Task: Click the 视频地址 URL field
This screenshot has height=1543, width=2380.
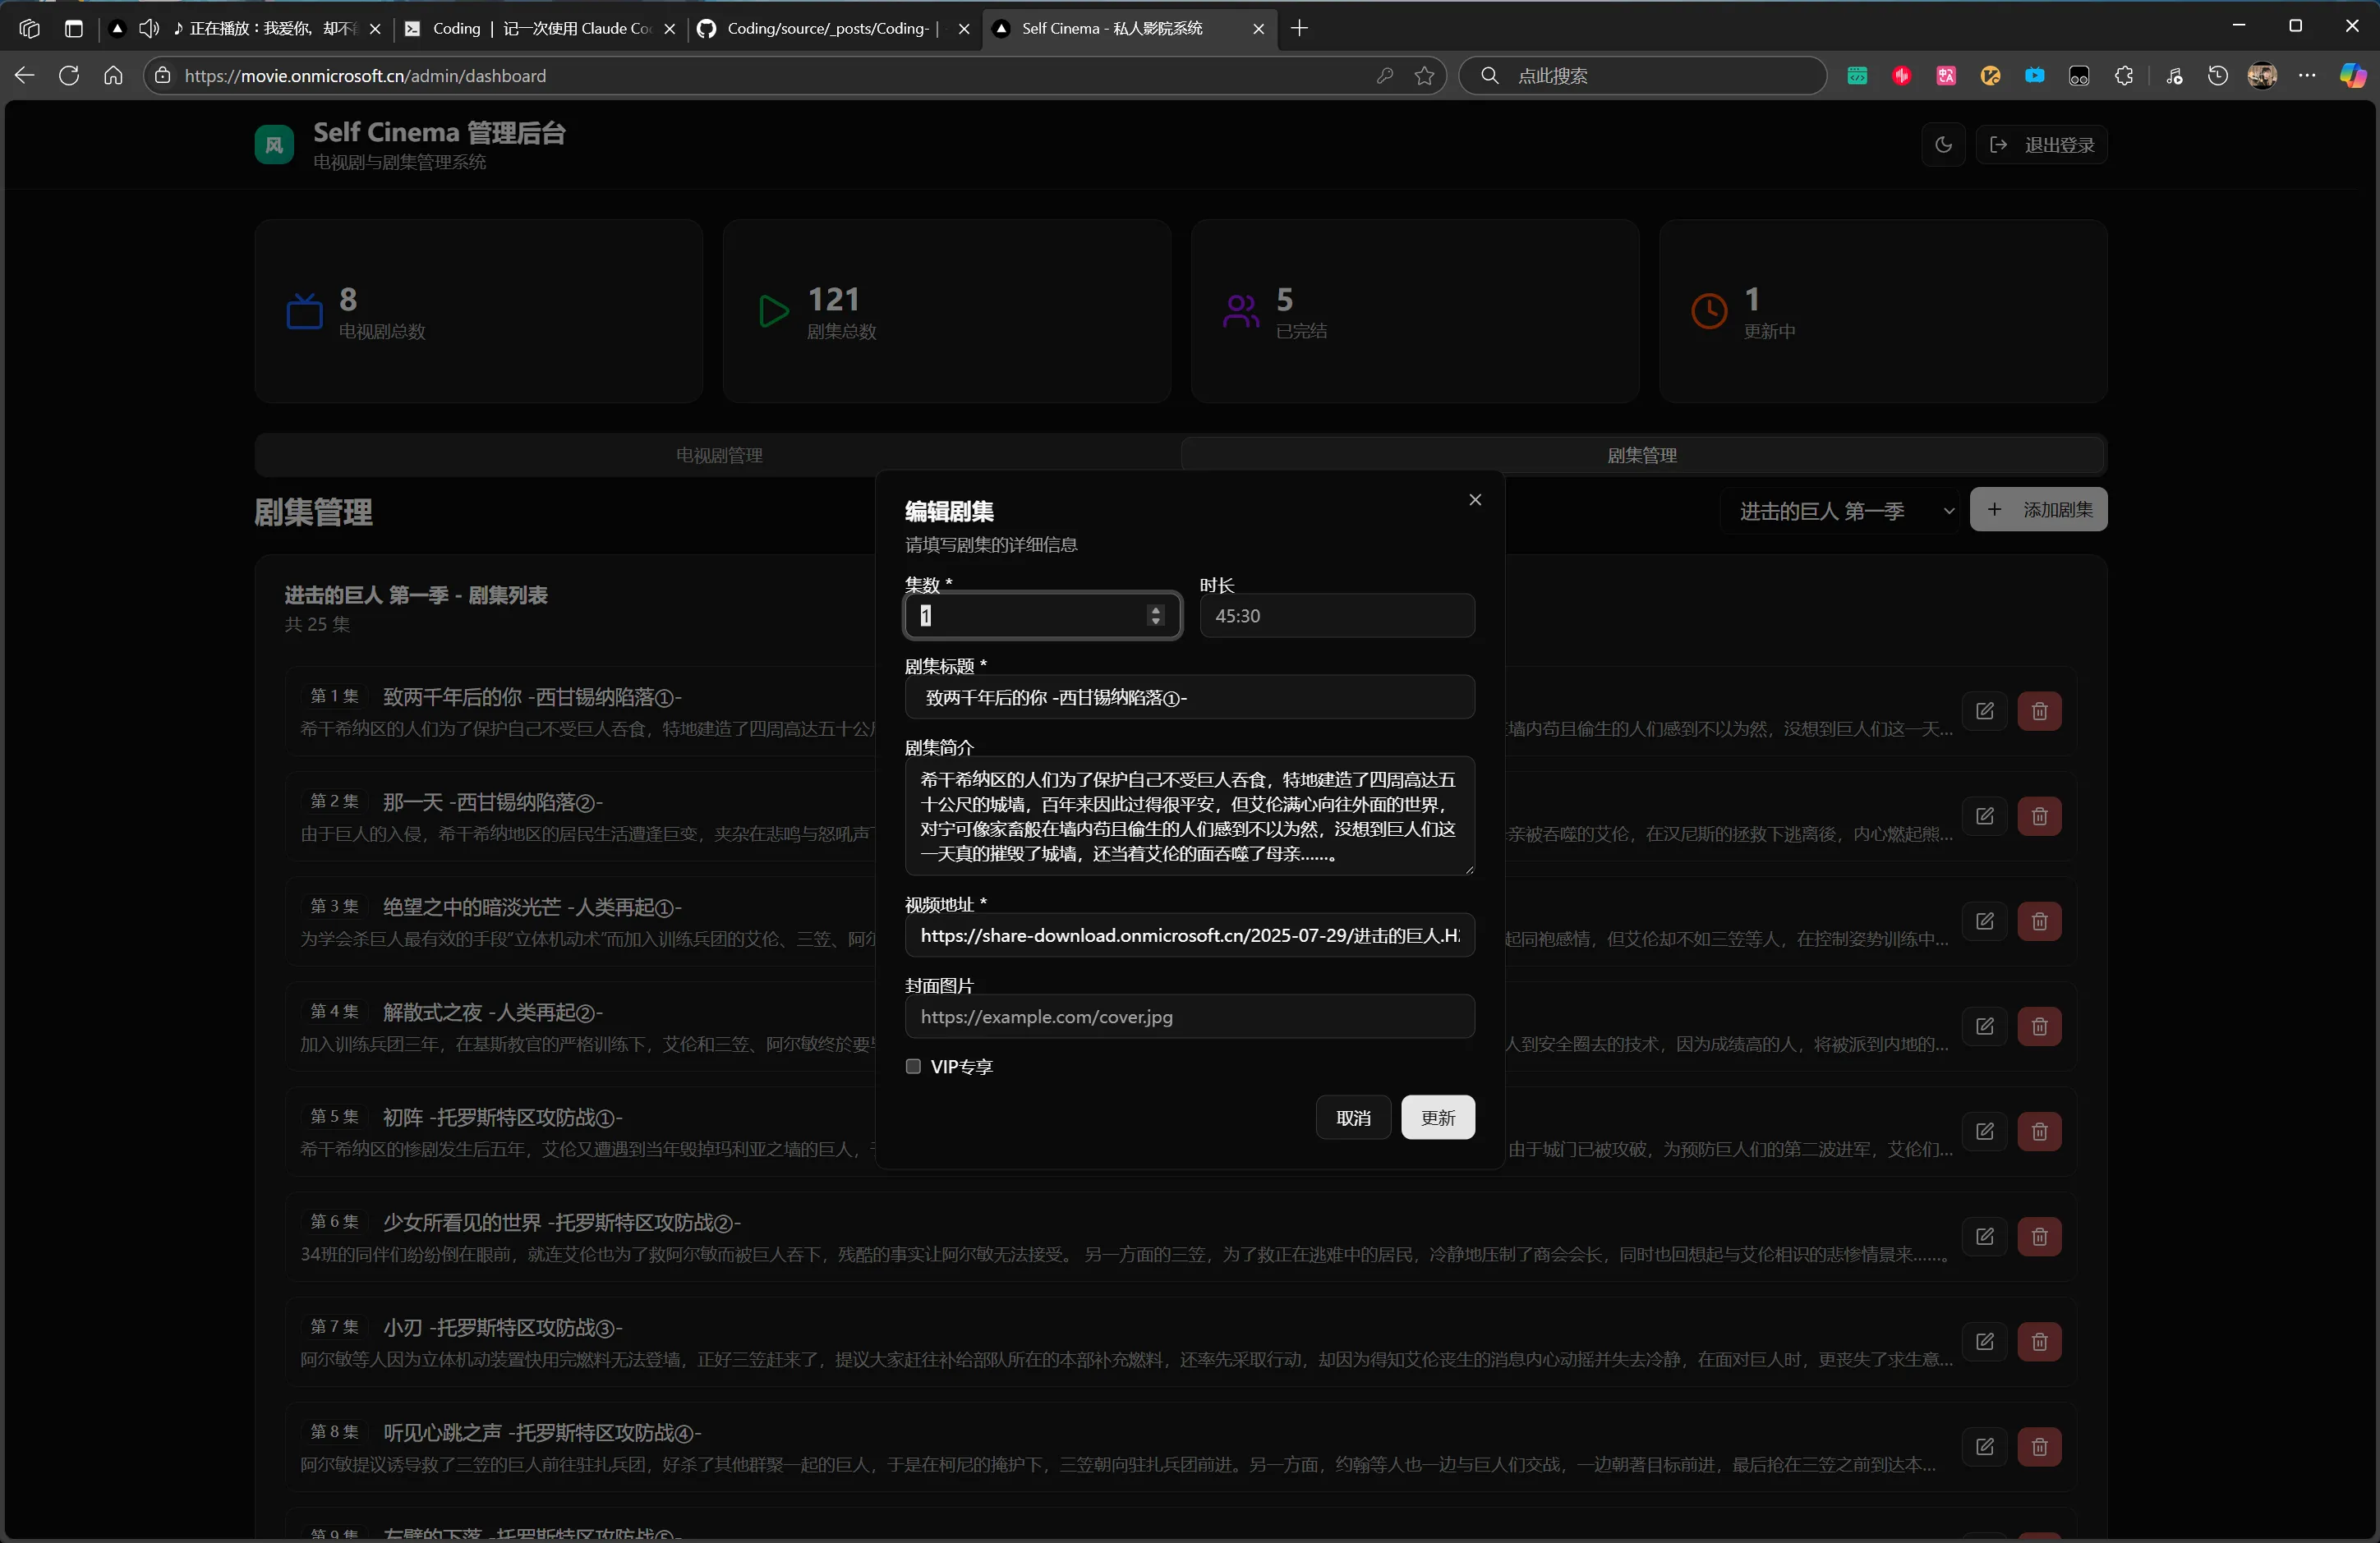Action: [x=1189, y=935]
